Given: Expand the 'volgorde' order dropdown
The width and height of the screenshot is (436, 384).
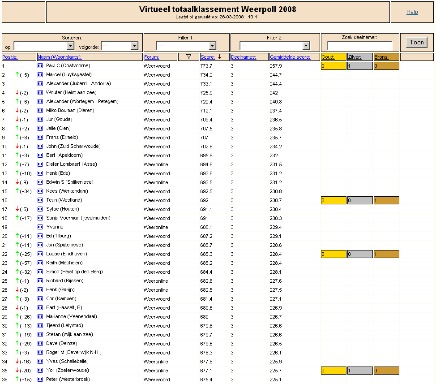Looking at the screenshot, I should coord(120,45).
